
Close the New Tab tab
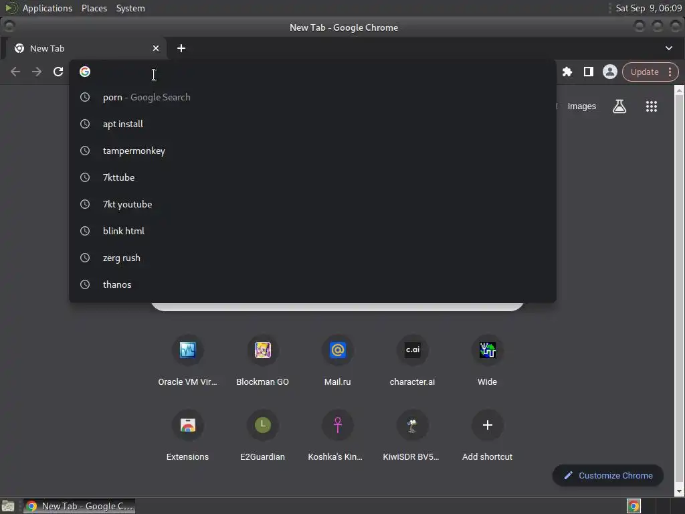[156, 48]
